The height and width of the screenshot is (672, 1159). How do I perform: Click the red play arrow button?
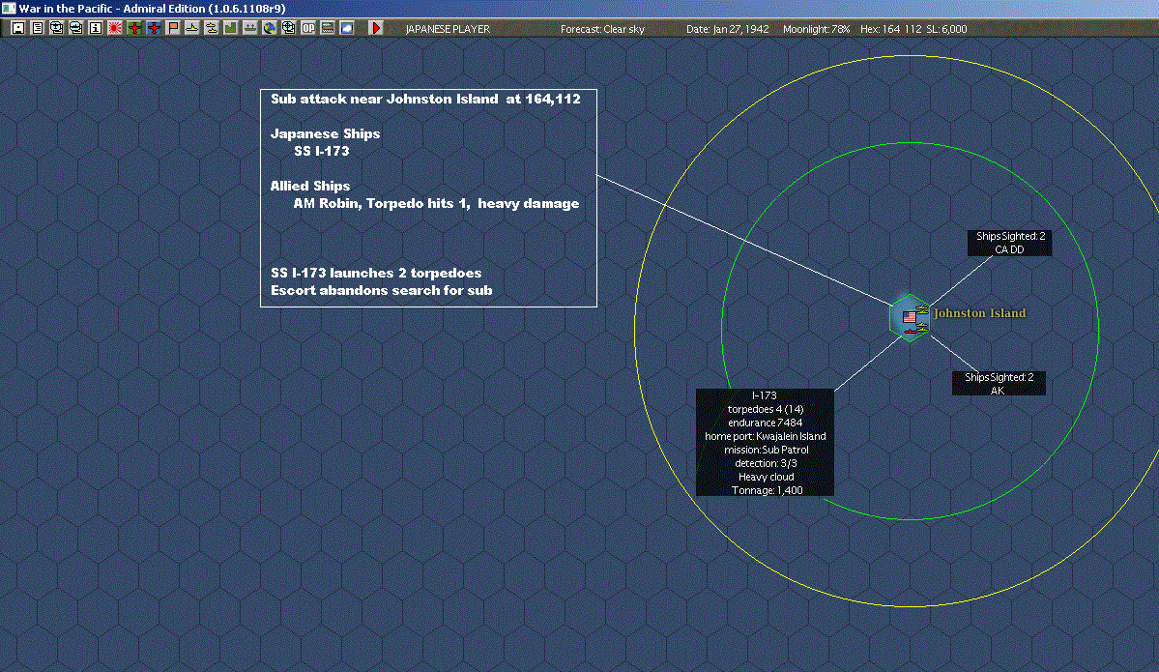(375, 28)
